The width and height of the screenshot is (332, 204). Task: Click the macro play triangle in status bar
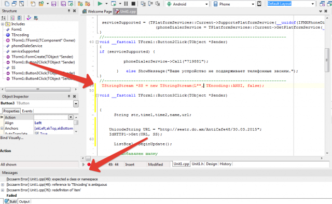click(x=84, y=165)
